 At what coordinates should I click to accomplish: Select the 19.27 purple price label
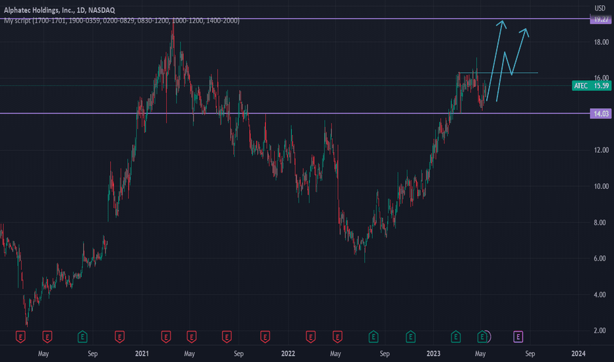tap(601, 19)
